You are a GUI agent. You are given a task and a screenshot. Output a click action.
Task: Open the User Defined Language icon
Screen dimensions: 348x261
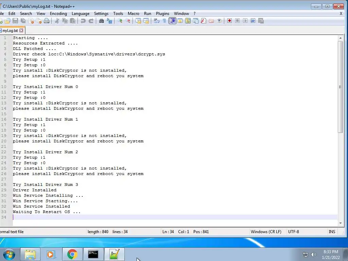tap(180, 21)
